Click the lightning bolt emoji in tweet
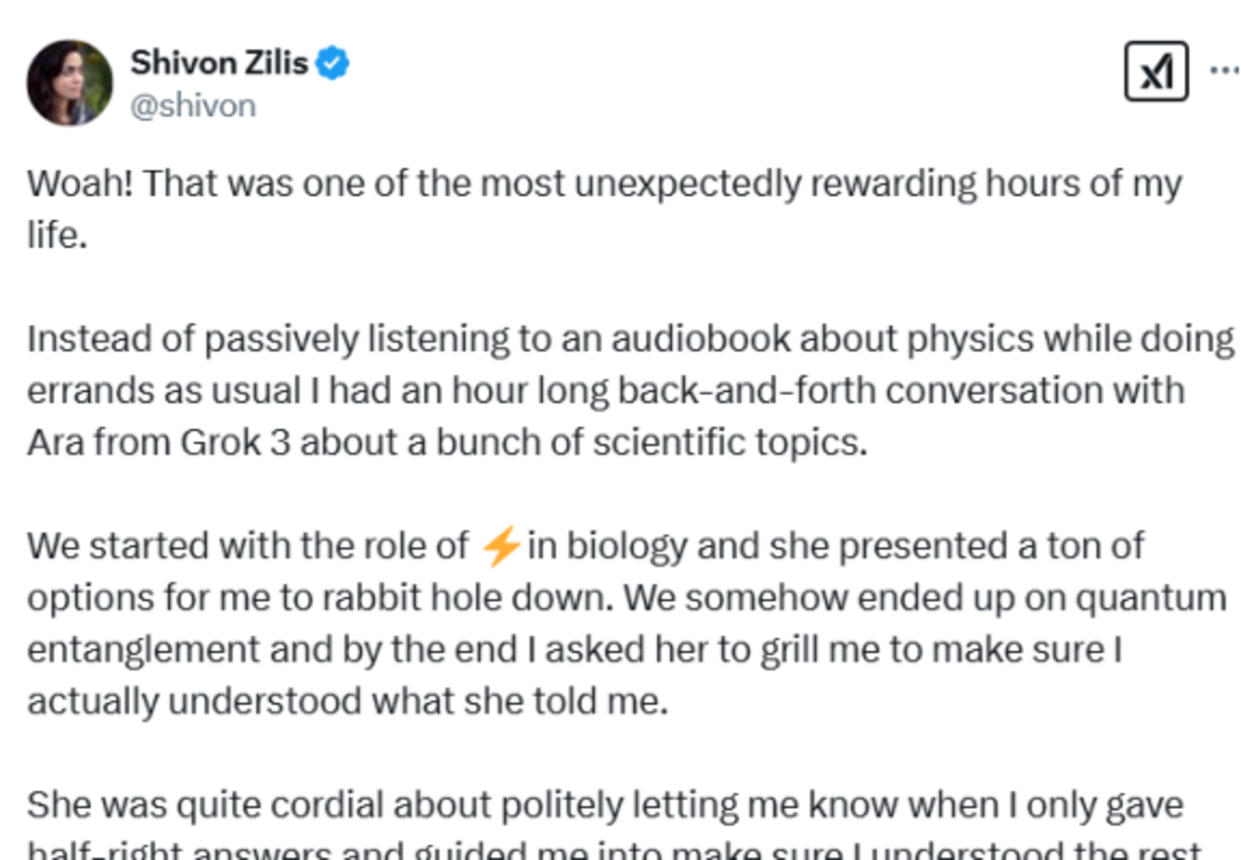 click(x=500, y=546)
